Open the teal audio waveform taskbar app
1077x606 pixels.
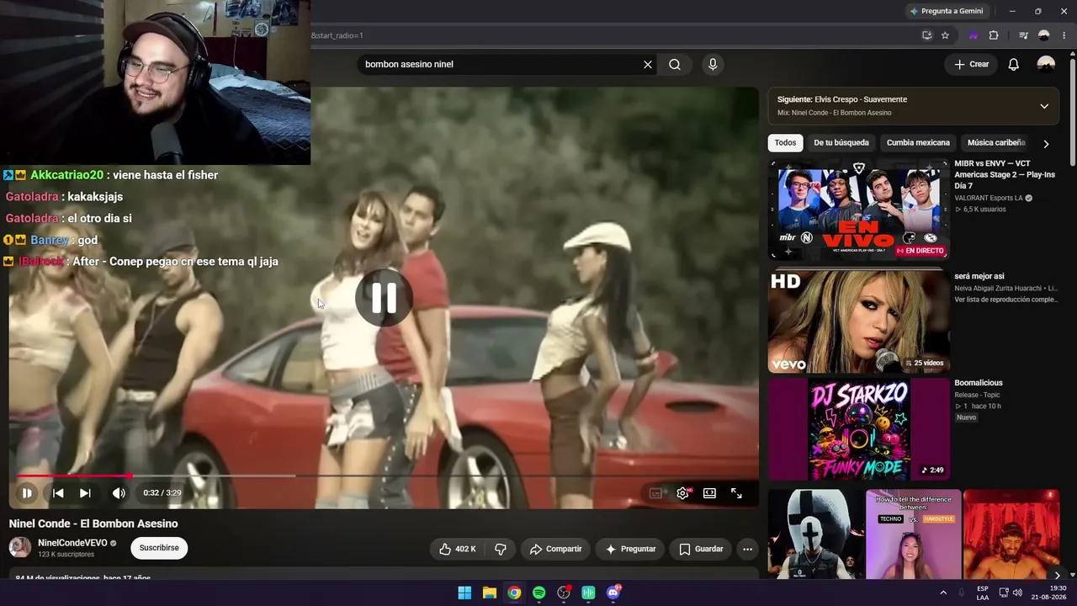[589, 593]
